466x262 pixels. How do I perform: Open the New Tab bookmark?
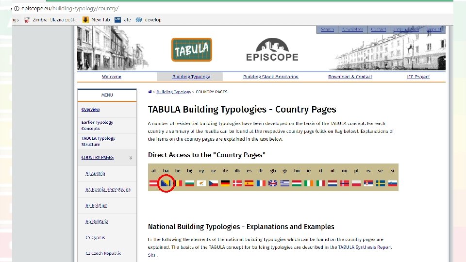pyautogui.click(x=96, y=19)
